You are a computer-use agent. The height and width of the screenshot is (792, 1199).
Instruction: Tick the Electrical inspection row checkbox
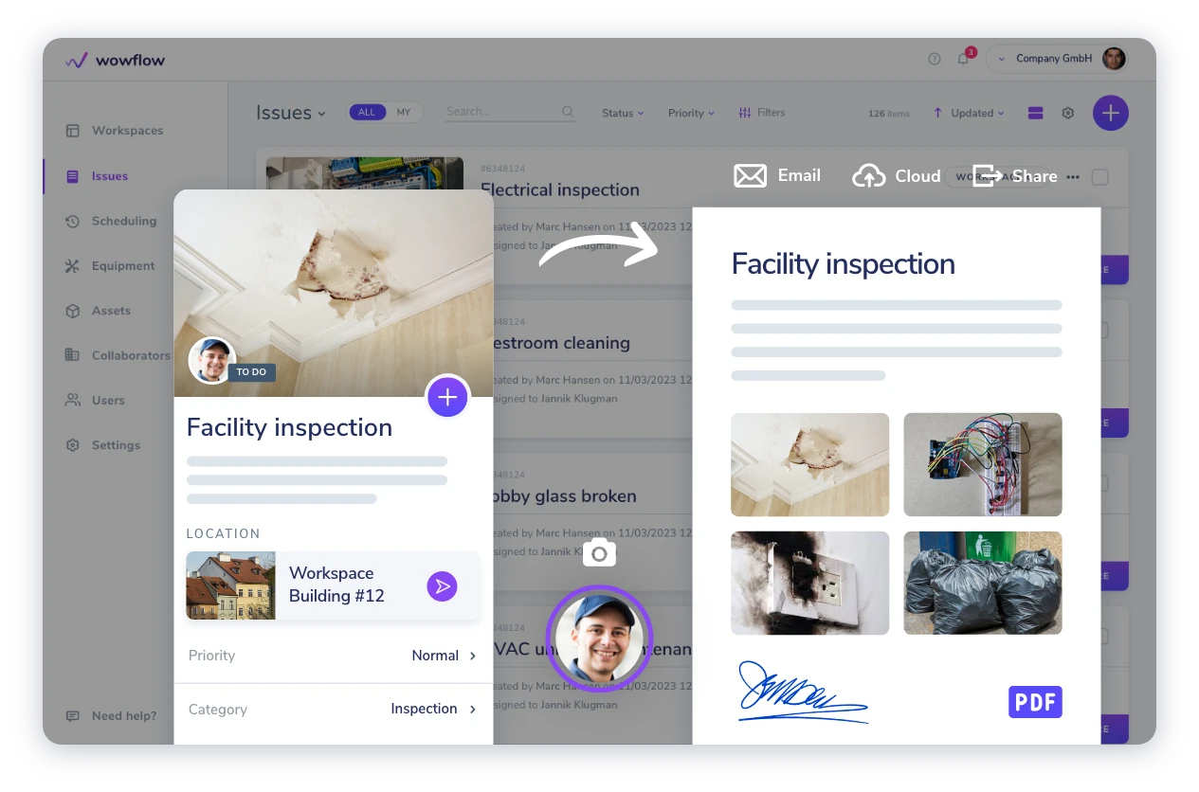(1100, 177)
